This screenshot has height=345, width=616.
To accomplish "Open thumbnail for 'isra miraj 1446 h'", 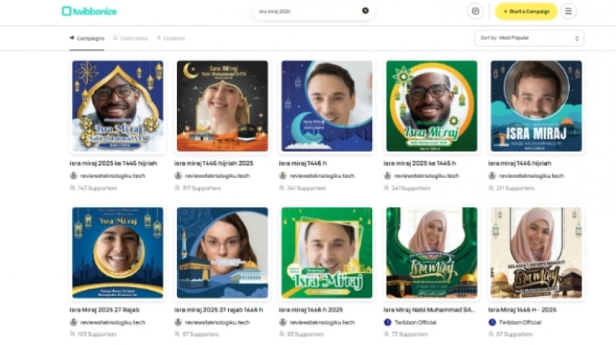I will click(x=327, y=106).
